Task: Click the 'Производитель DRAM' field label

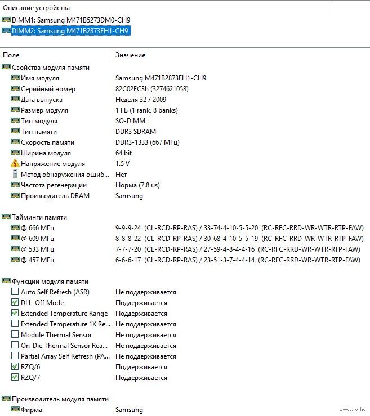Action: pos(55,196)
